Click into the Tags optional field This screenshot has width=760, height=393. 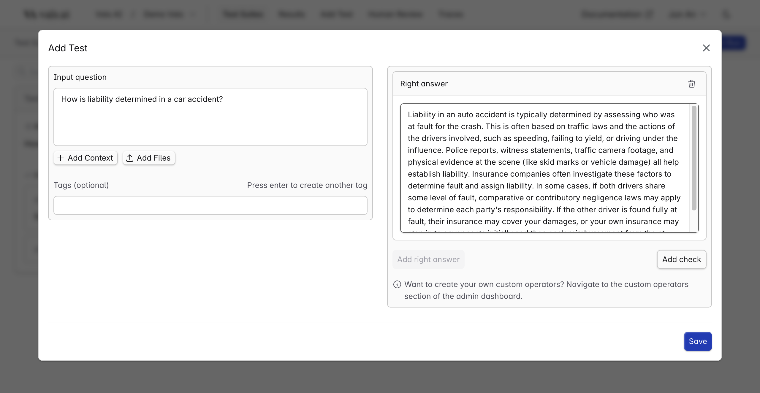pos(210,205)
